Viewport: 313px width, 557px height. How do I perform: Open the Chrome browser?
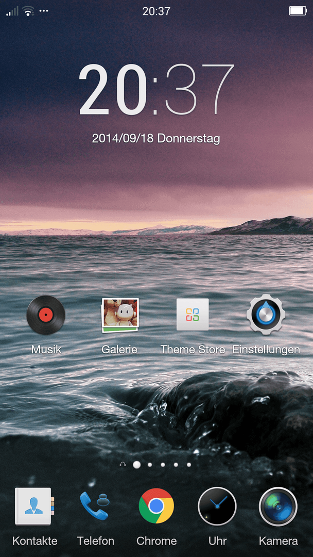[156, 506]
